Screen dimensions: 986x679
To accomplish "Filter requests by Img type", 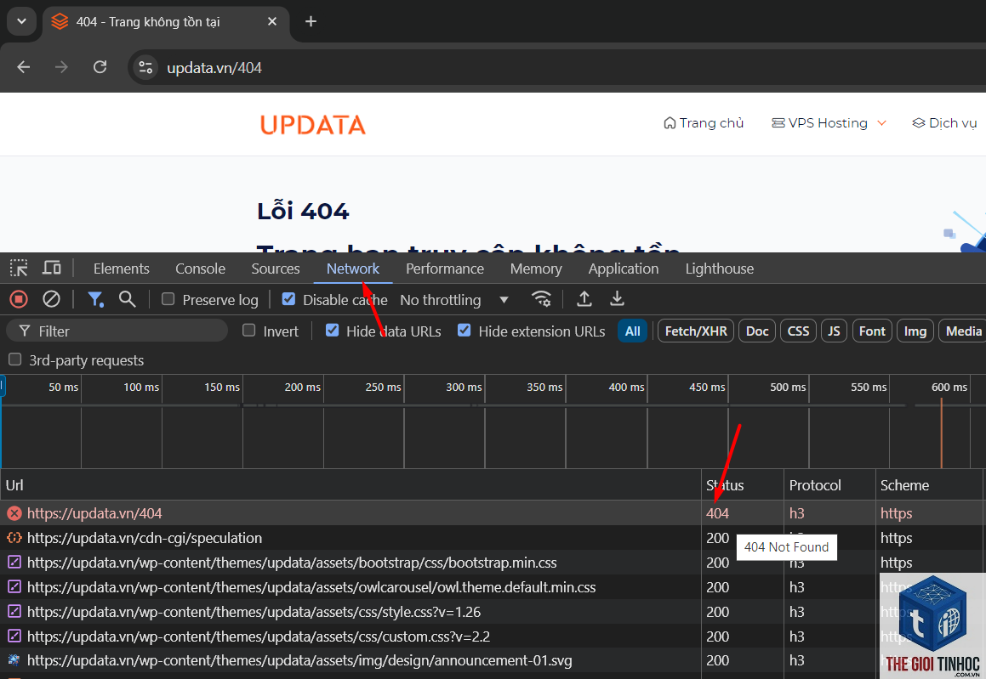I will pos(915,331).
